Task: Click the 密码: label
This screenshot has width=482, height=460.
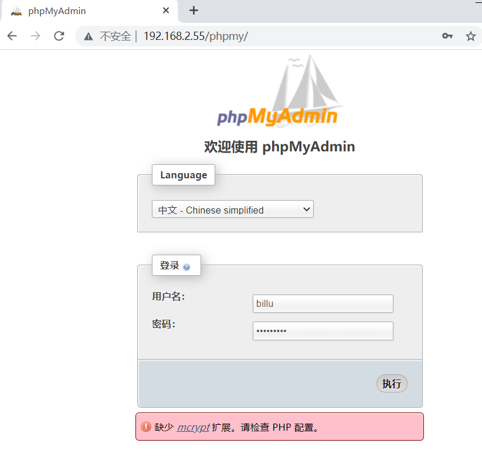Action: point(164,324)
